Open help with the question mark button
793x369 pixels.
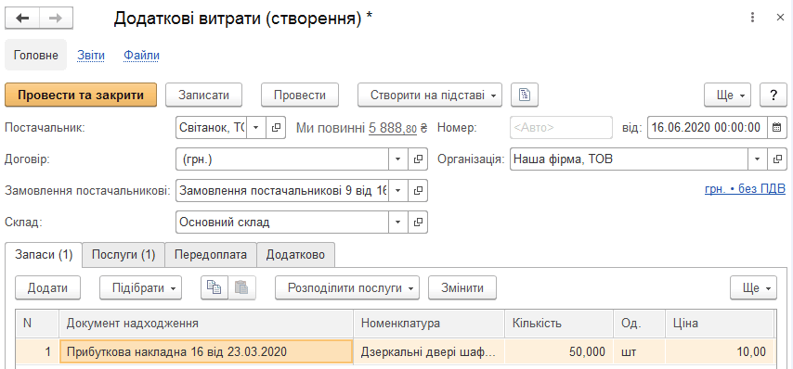point(773,95)
